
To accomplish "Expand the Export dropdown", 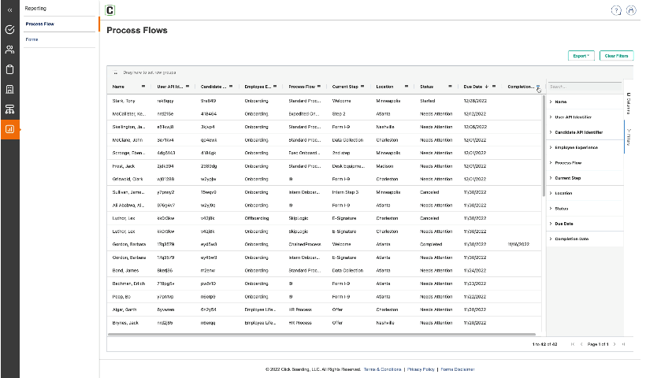I will coord(581,56).
